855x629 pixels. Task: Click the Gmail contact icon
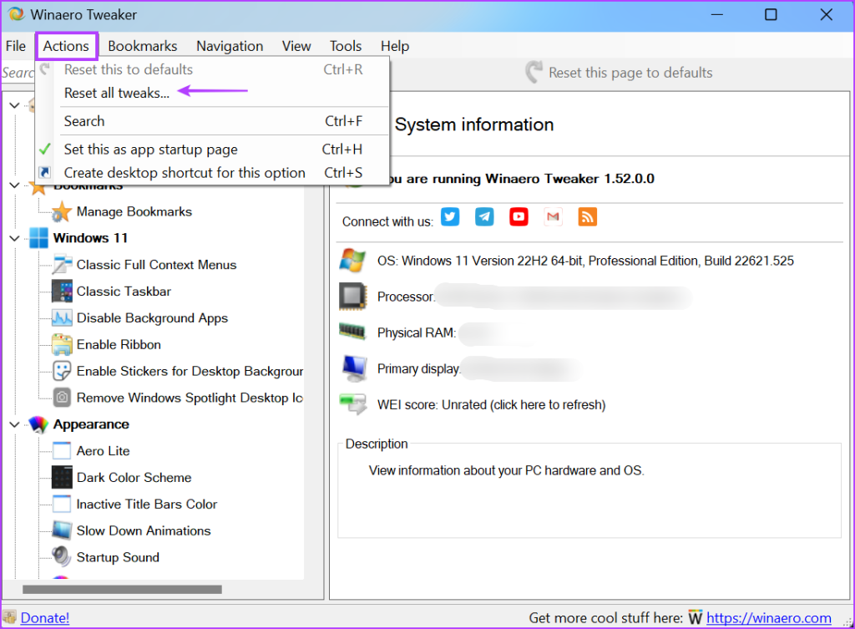pyautogui.click(x=553, y=216)
